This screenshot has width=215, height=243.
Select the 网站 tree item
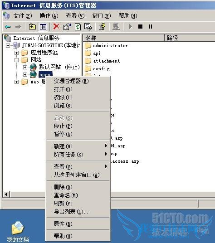36,60
